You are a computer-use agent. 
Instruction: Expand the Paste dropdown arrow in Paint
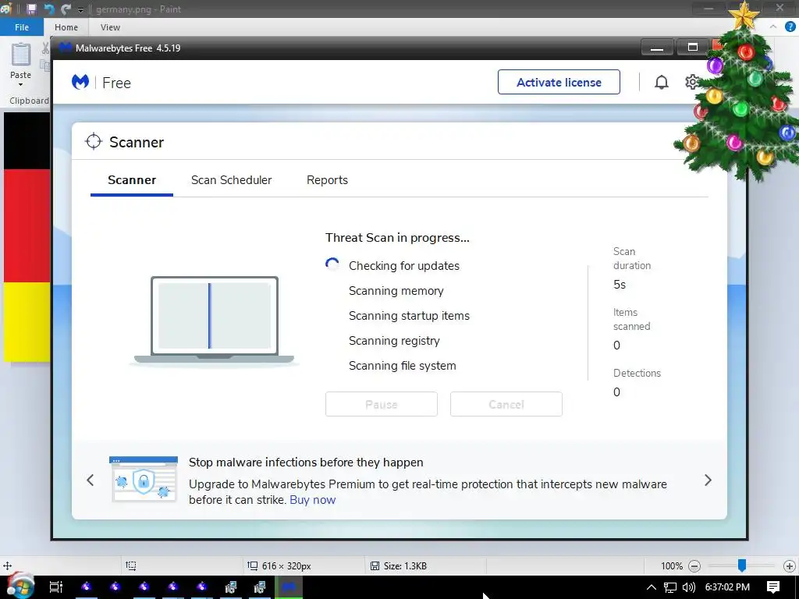(21, 84)
